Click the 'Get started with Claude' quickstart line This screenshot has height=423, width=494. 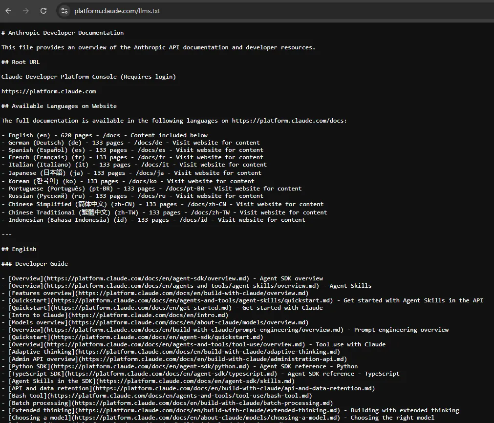tap(162, 307)
